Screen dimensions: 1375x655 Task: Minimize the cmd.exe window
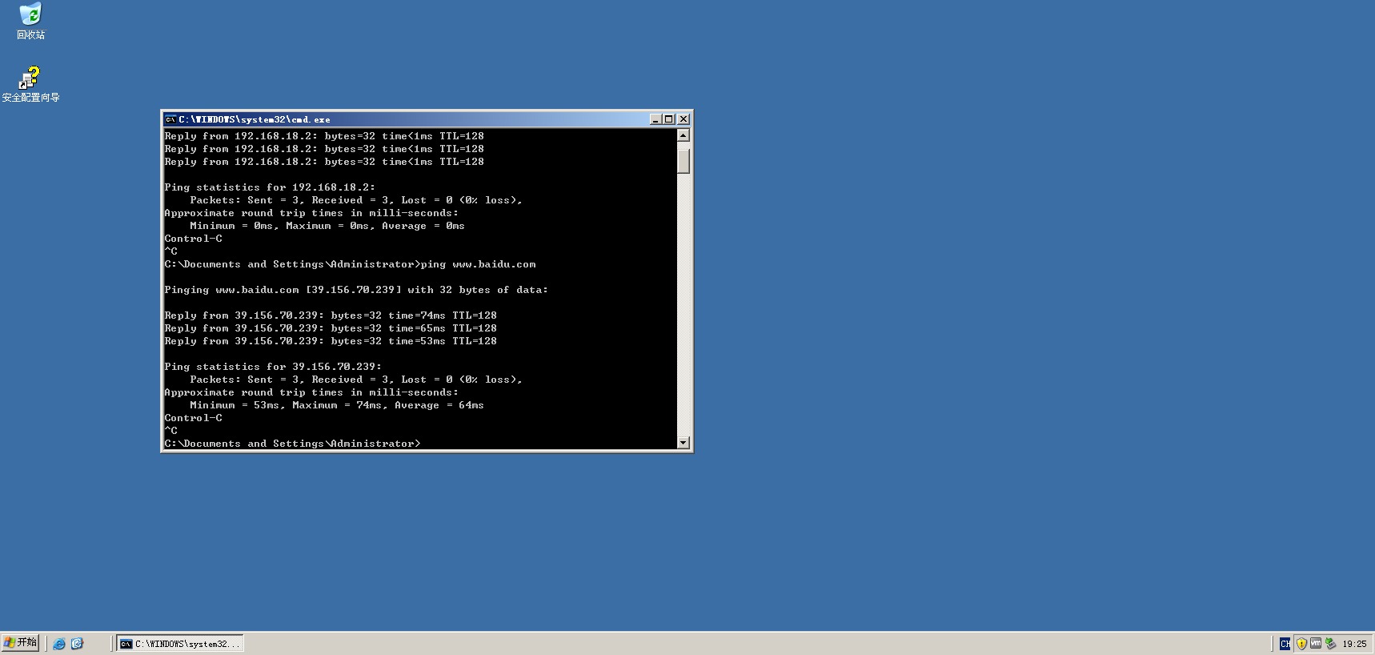tap(655, 119)
